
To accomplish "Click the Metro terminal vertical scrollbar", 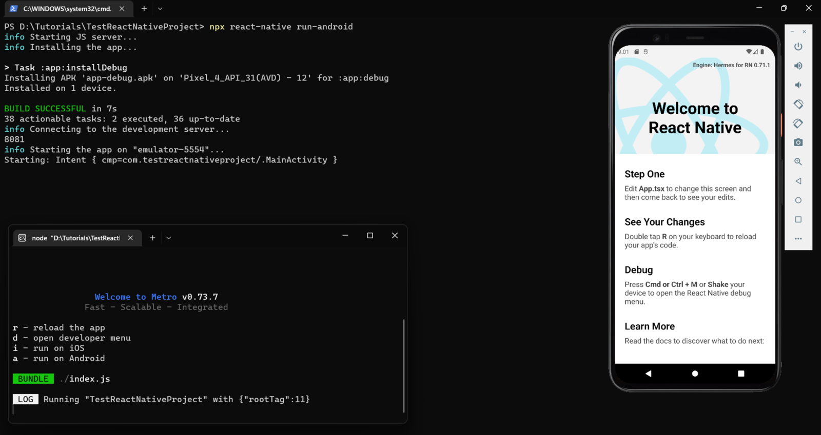I will coord(404,366).
